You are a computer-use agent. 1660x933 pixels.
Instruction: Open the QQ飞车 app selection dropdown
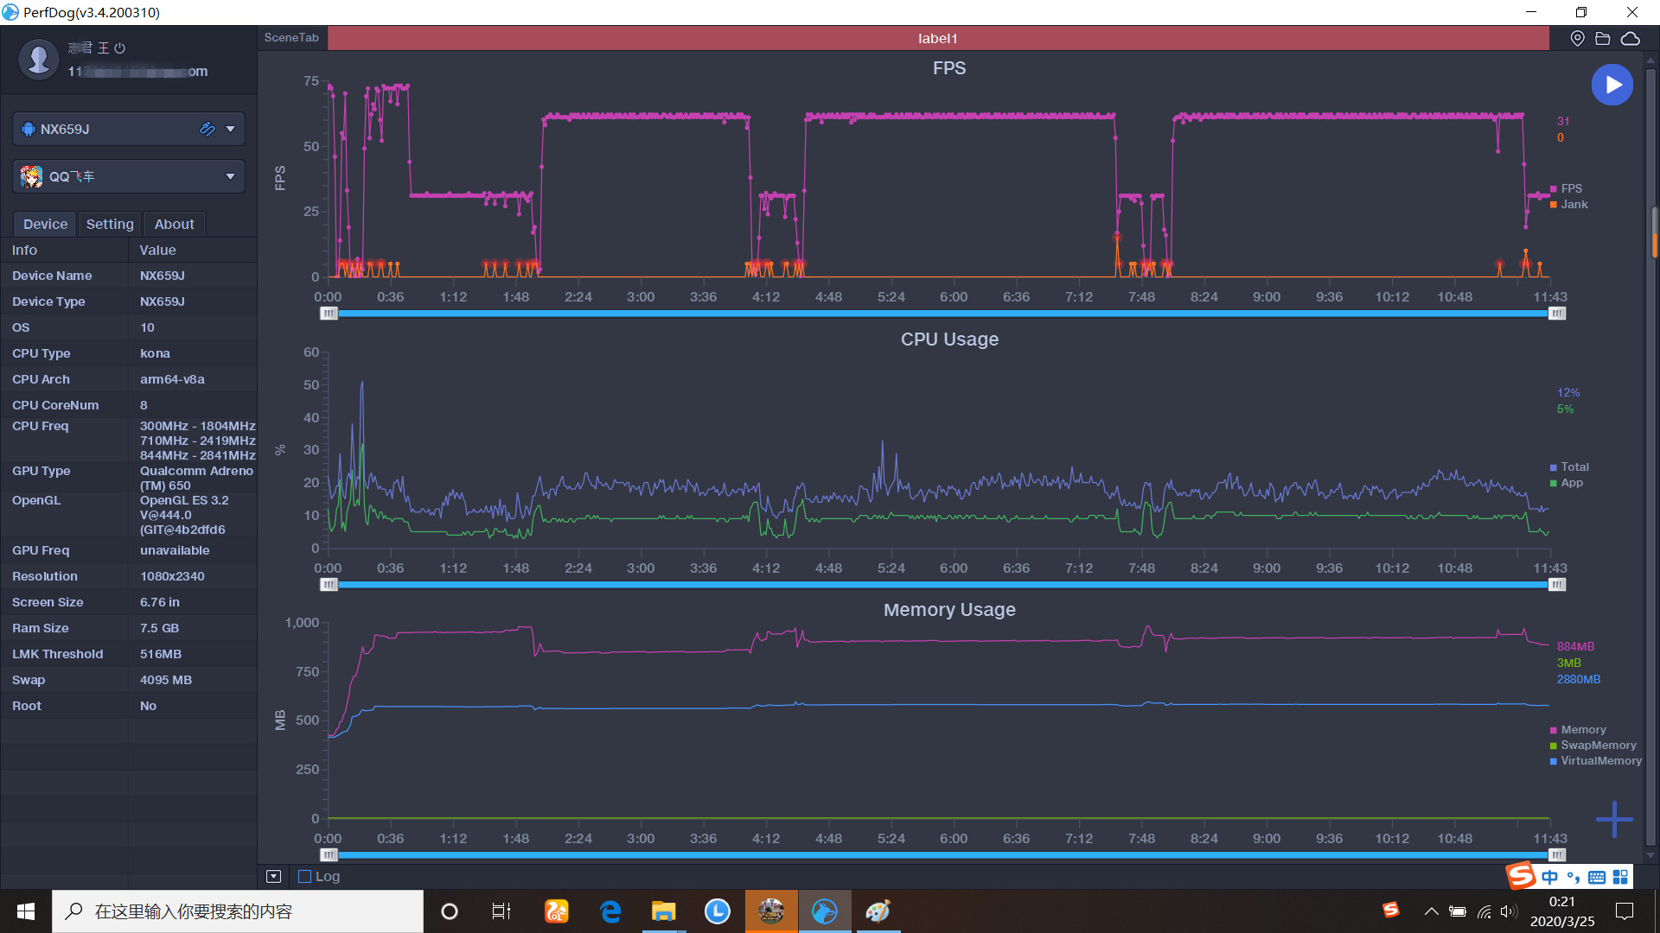click(230, 176)
